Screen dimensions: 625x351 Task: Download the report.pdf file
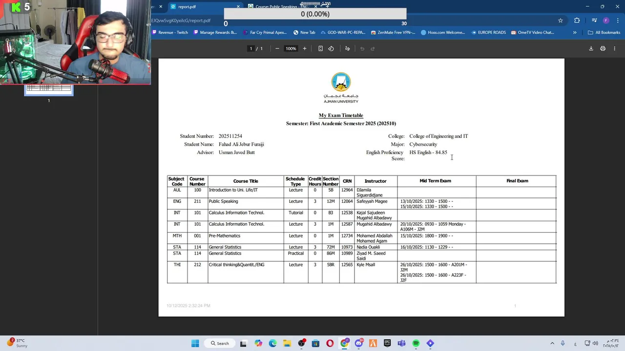tap(591, 49)
